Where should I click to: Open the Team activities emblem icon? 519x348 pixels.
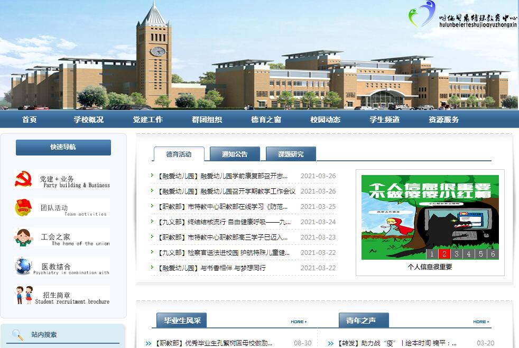(23, 208)
